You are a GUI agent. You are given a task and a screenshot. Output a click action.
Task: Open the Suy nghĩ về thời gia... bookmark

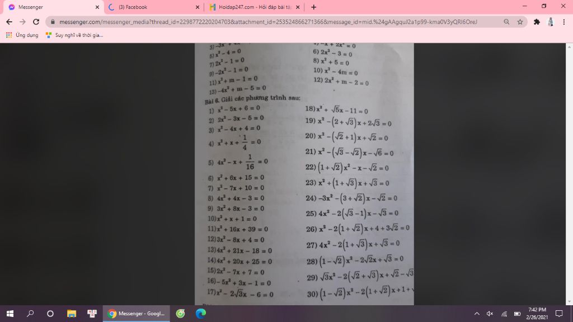point(74,35)
